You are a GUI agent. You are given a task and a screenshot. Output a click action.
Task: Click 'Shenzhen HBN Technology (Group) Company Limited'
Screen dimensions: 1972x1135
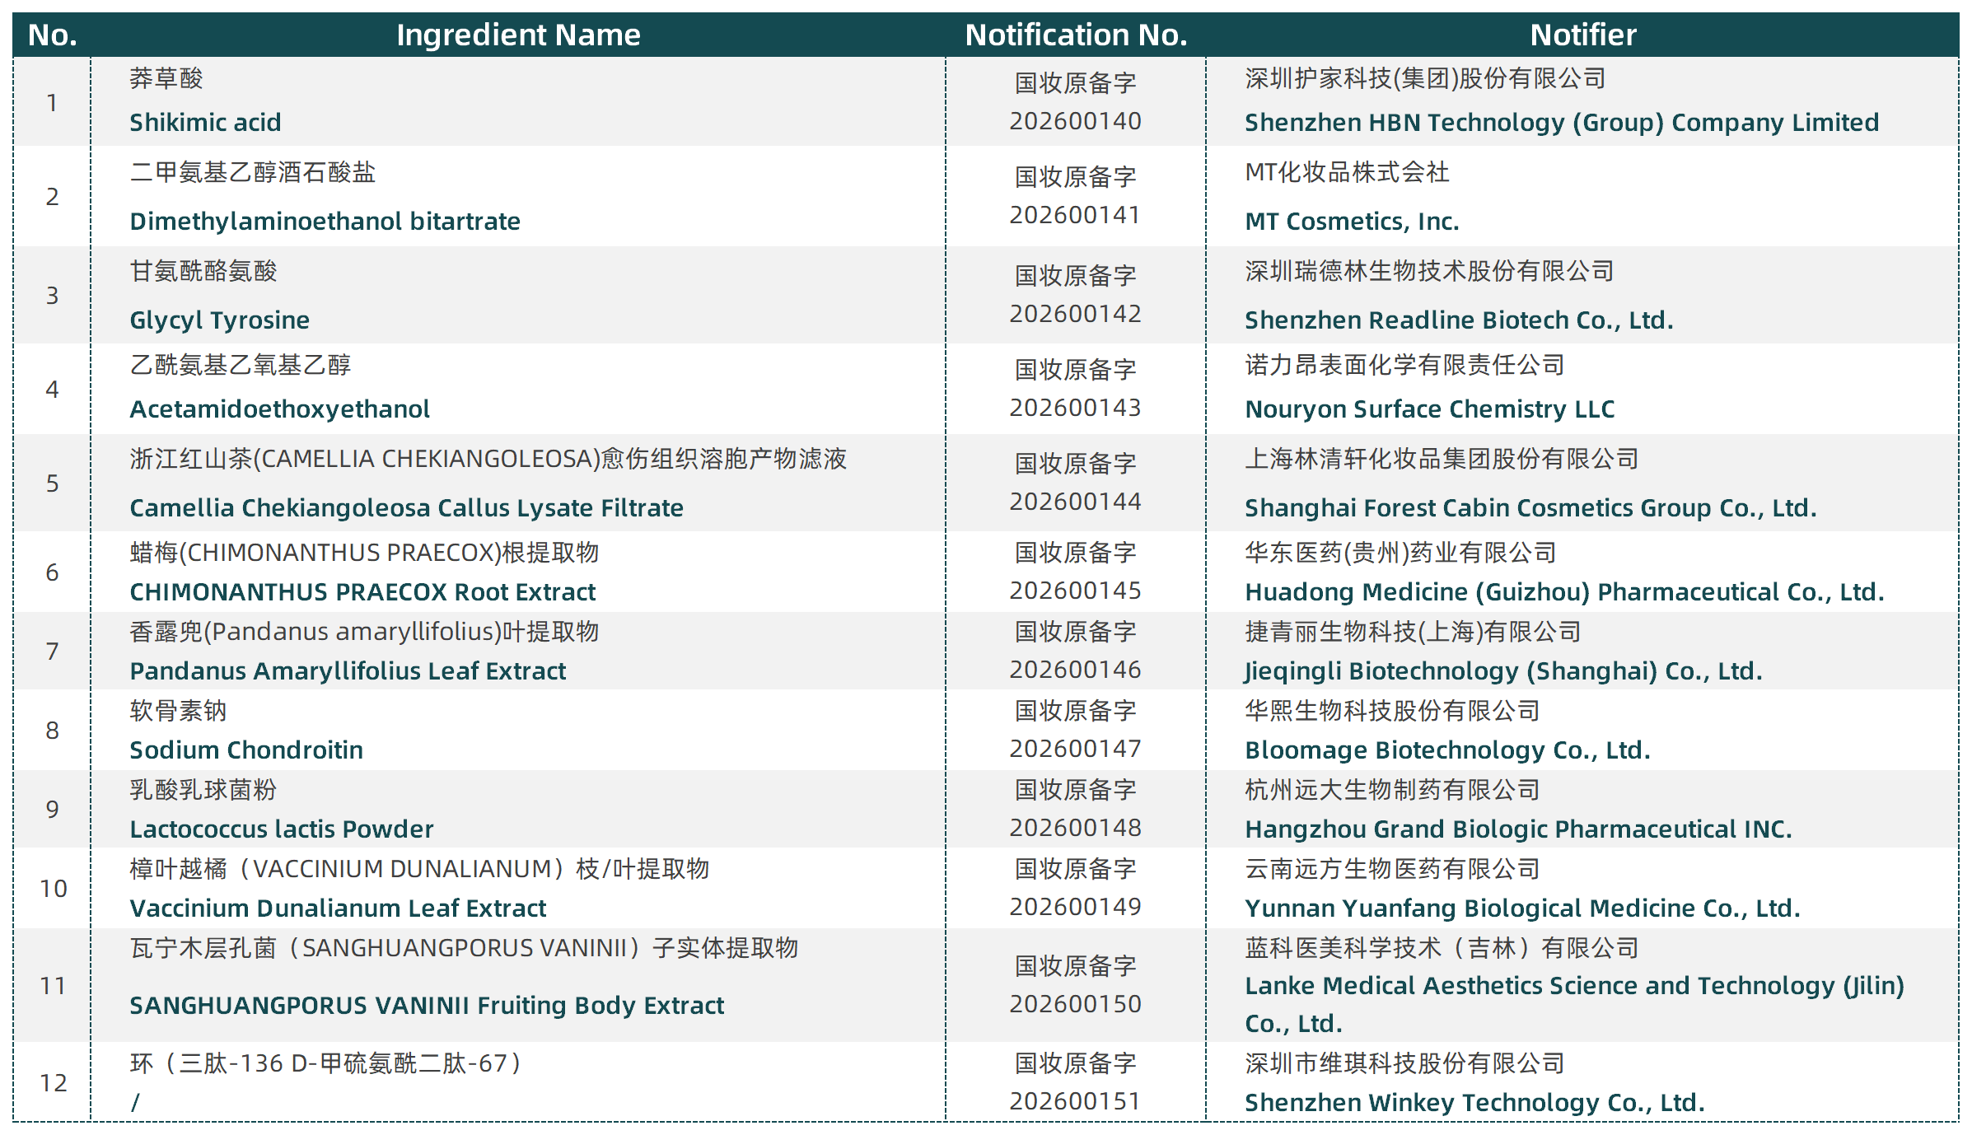tap(1562, 122)
